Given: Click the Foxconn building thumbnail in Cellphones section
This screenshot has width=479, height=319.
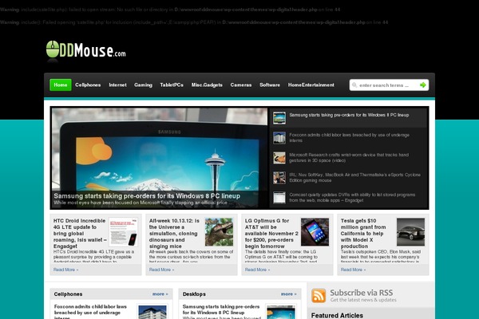Looking at the screenshot, I should [152, 312].
